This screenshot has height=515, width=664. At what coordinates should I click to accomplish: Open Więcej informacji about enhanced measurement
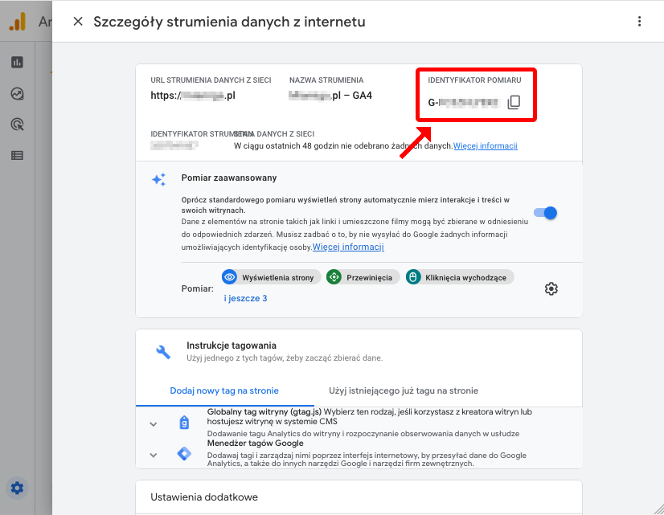(x=348, y=246)
